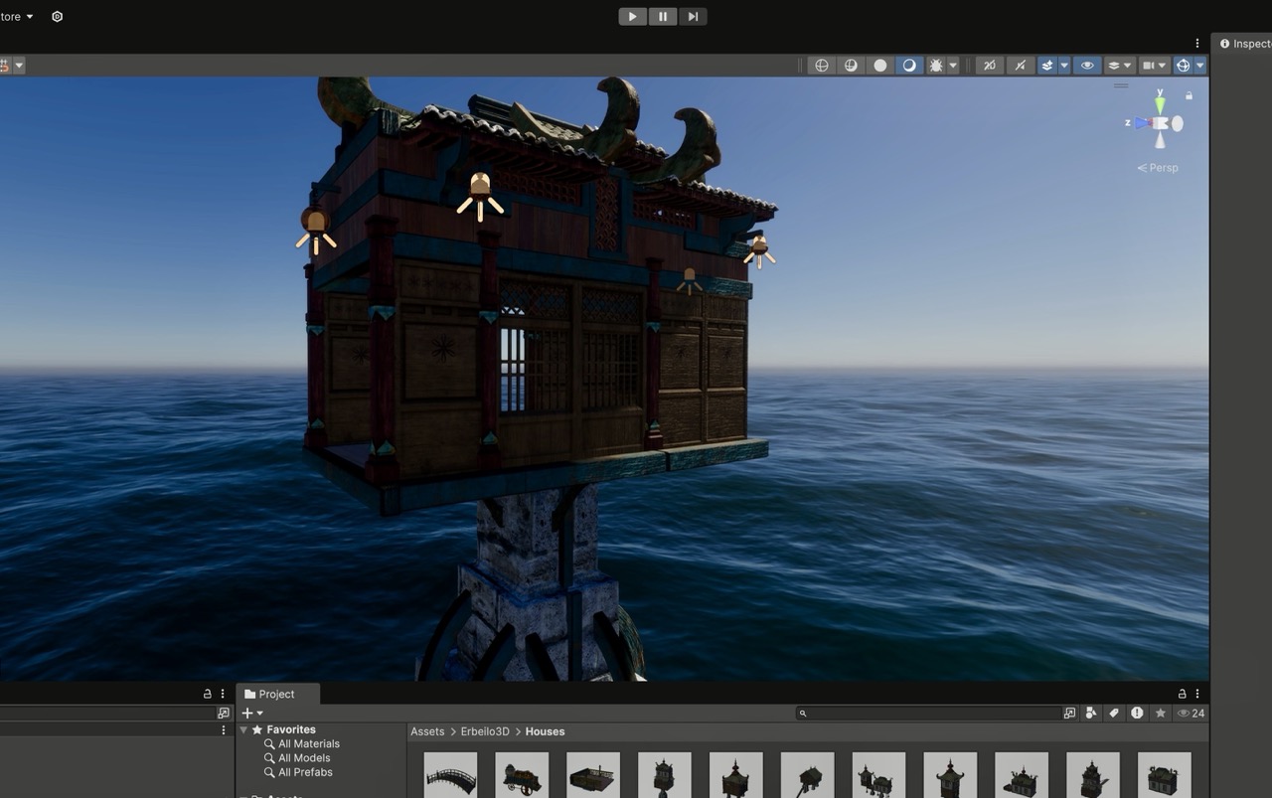Pause the game with the Pause button
The image size is (1272, 798).
pos(663,16)
